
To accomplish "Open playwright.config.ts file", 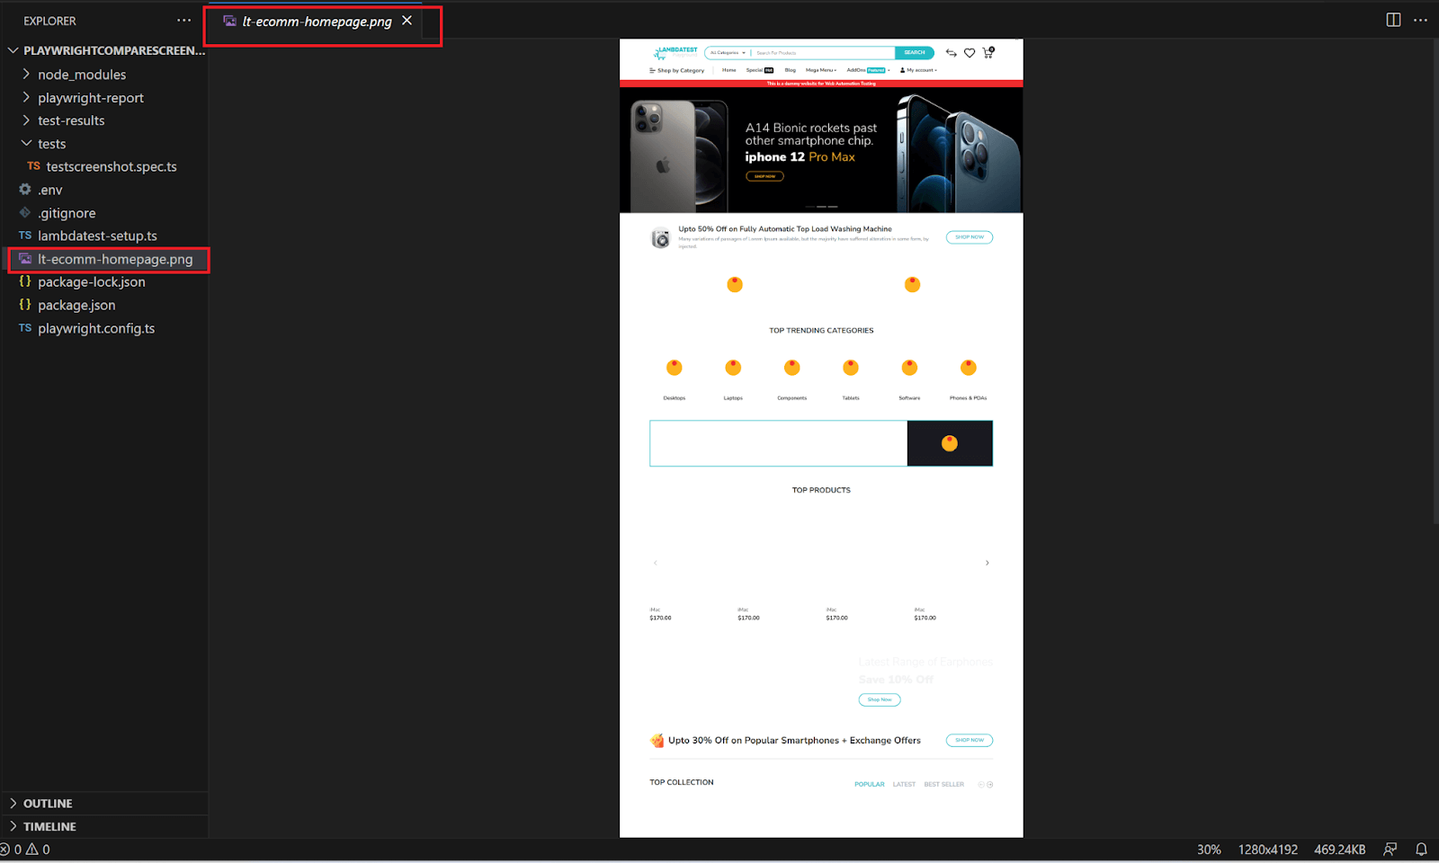I will (x=96, y=328).
